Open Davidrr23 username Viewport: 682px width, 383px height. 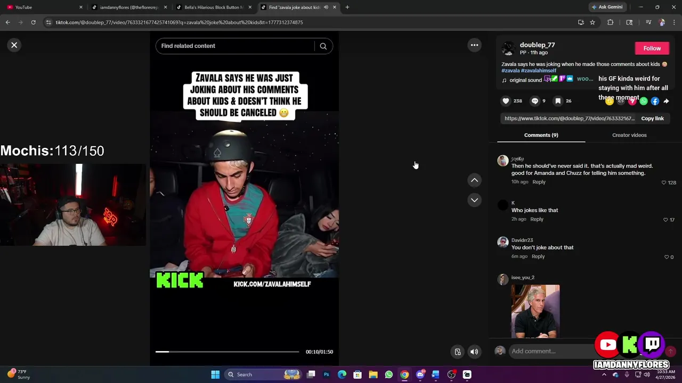522,240
